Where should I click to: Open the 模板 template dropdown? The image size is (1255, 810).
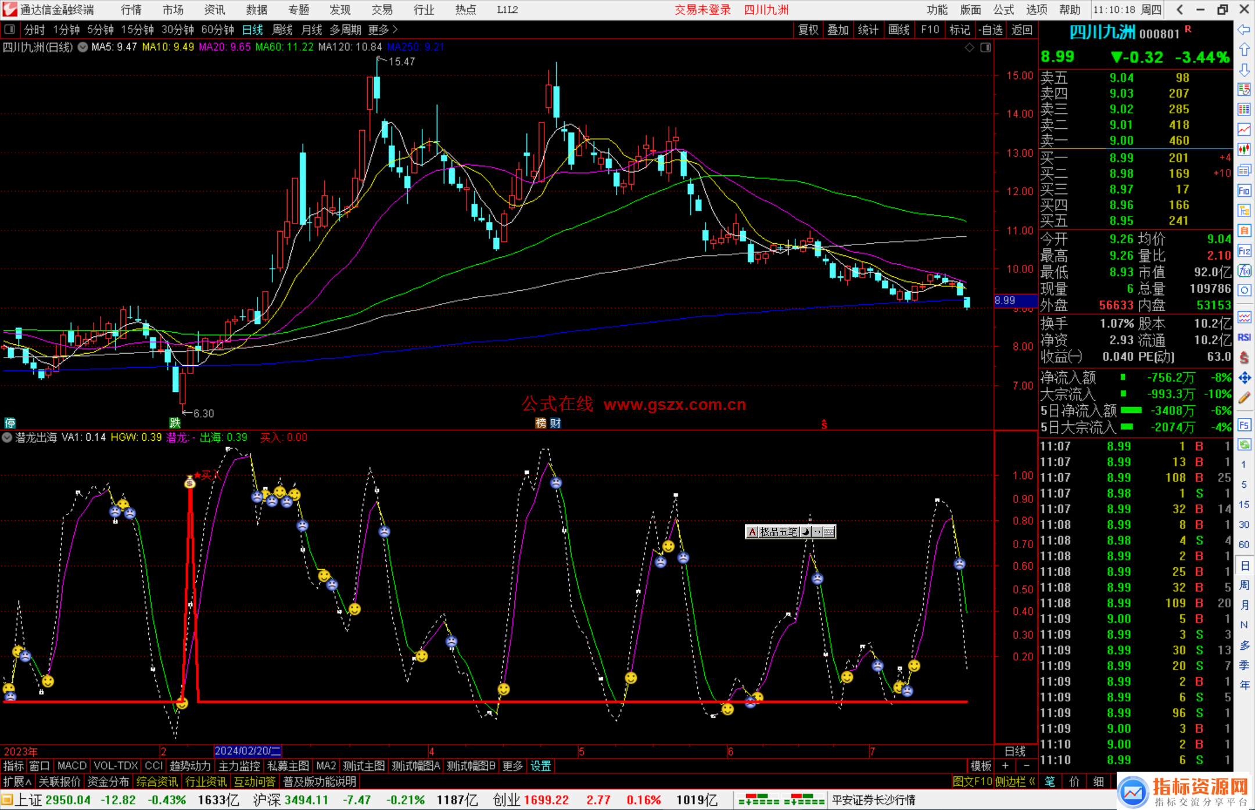[981, 766]
